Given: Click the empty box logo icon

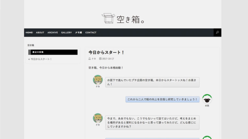Looking at the screenshot, I should (108, 18).
